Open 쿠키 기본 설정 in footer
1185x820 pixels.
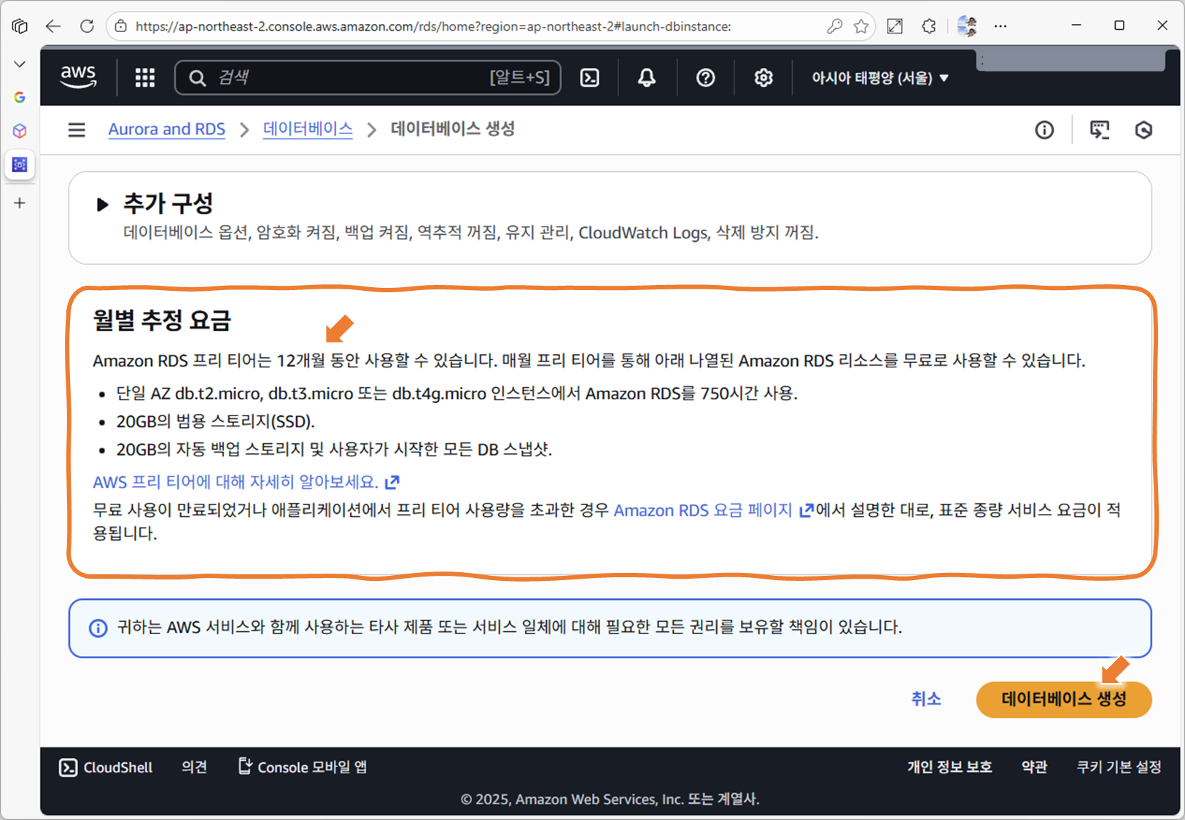tap(1119, 767)
